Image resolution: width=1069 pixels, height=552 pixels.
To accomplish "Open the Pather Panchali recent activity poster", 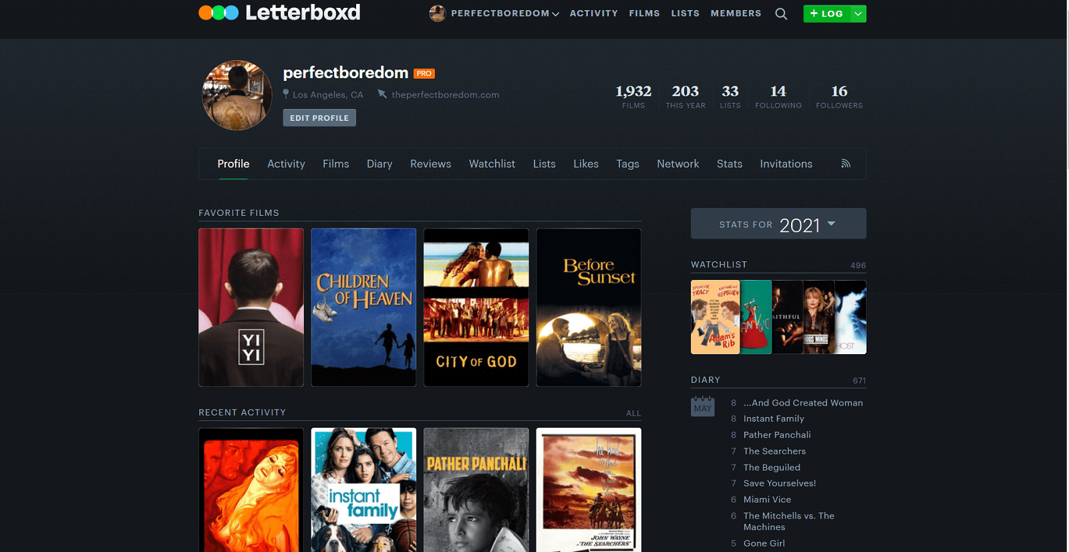I will 476,490.
